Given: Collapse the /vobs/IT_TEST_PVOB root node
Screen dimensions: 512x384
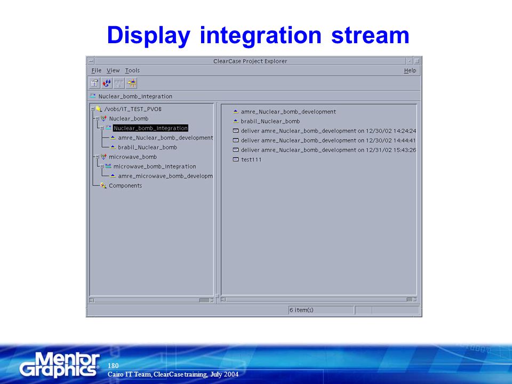Looking at the screenshot, I should [93, 109].
